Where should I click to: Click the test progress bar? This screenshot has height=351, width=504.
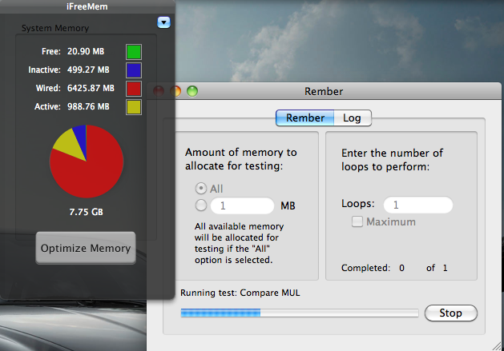[299, 313]
